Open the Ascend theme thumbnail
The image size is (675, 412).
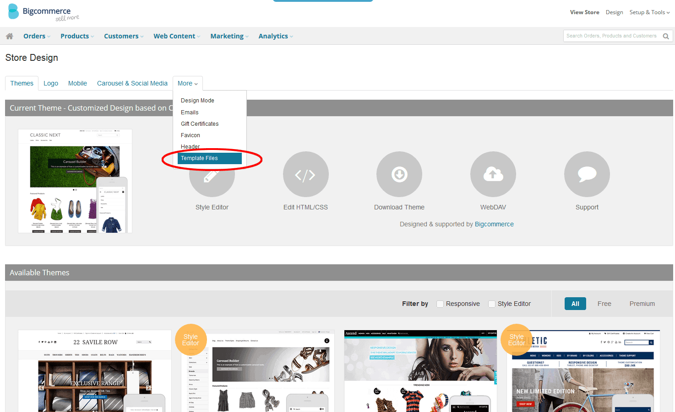(420, 371)
